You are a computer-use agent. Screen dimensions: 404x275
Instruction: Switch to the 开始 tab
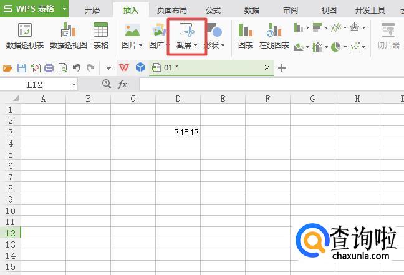[x=92, y=11]
